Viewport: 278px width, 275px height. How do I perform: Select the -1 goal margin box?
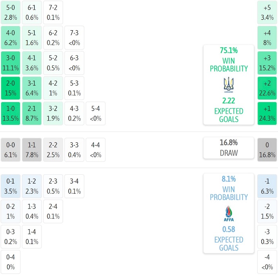pyautogui.click(x=267, y=186)
